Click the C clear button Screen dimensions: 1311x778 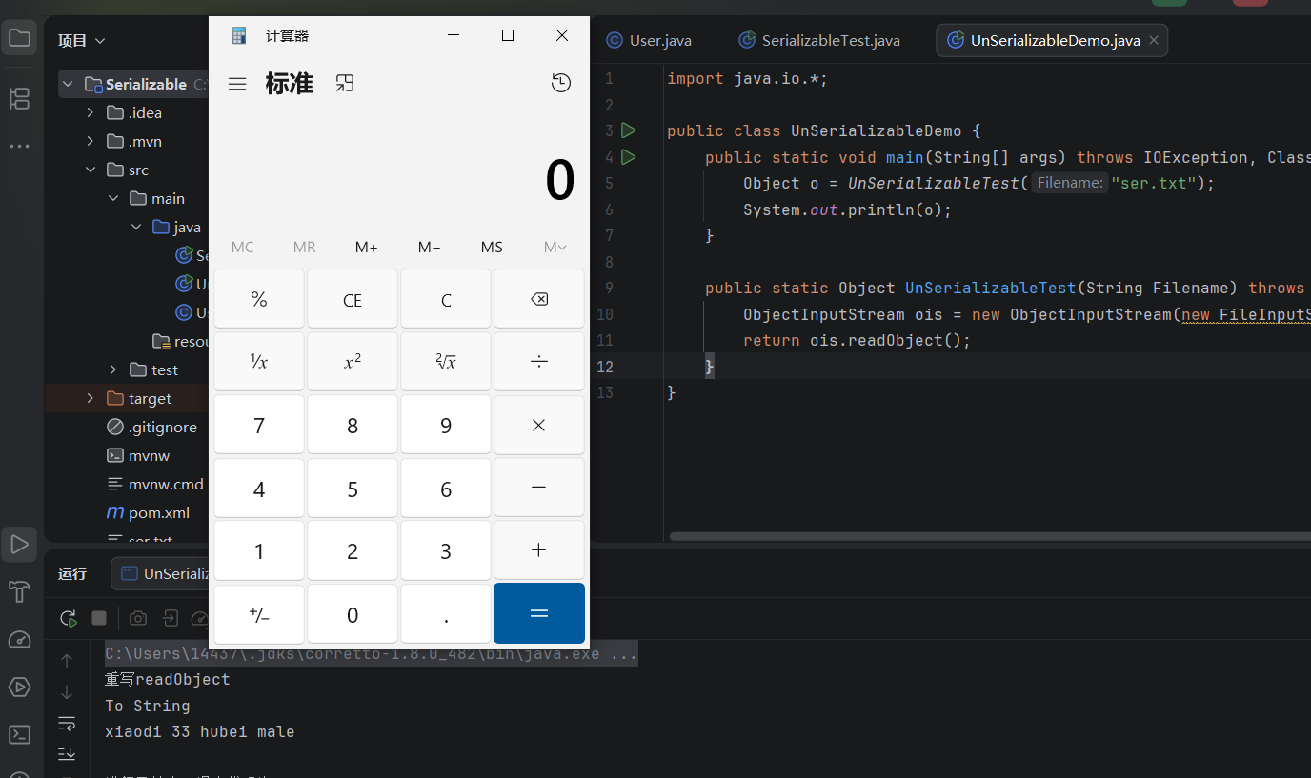point(446,299)
